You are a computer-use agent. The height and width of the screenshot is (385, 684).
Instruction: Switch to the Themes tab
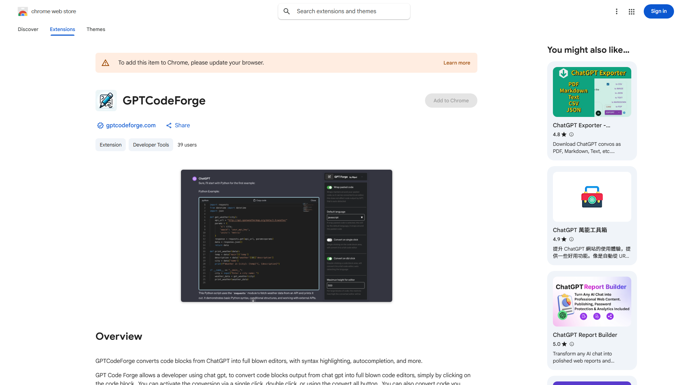coord(95,29)
